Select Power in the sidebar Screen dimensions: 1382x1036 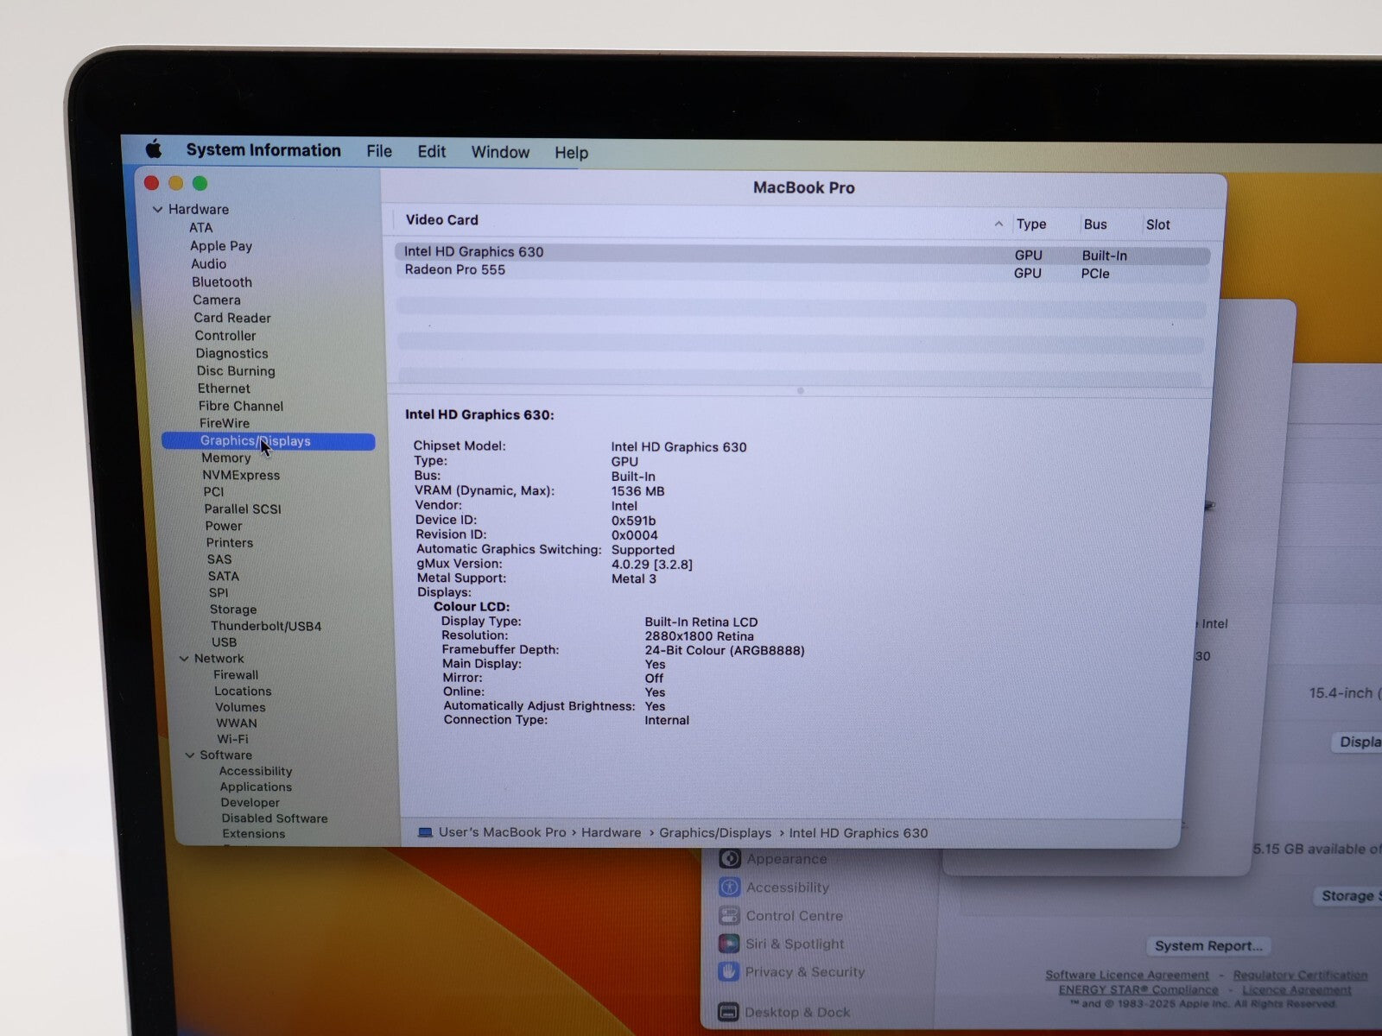pyautogui.click(x=224, y=526)
